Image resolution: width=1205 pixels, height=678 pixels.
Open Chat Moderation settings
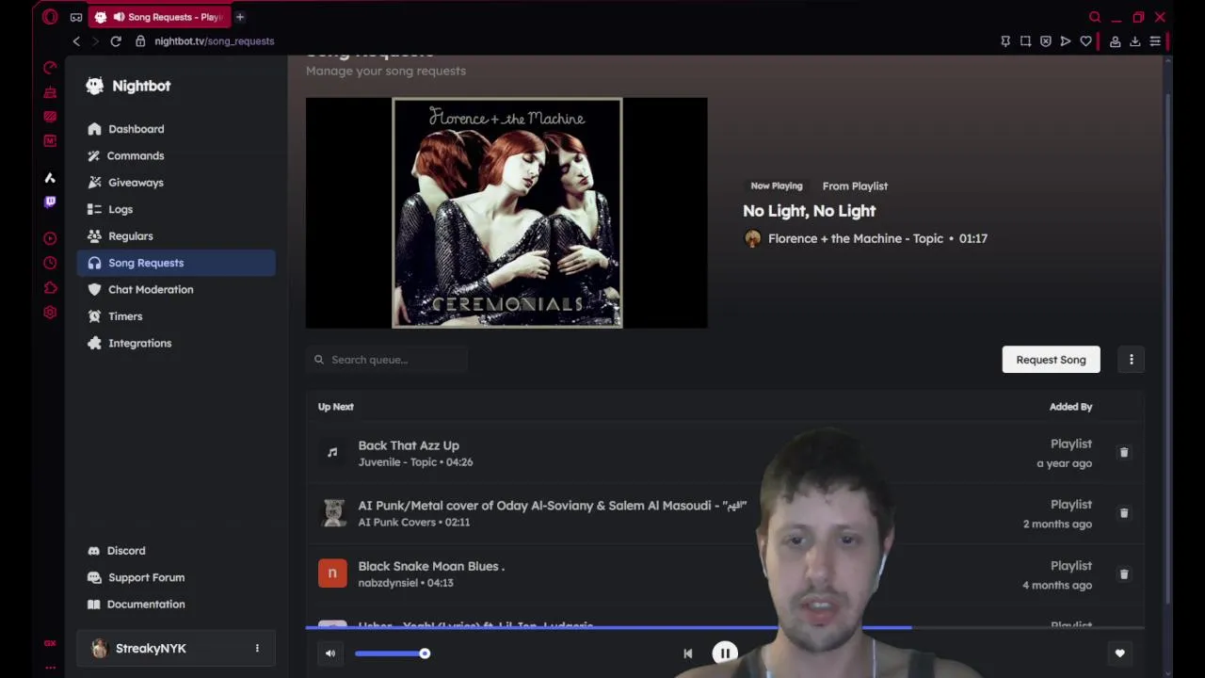pyautogui.click(x=176, y=289)
